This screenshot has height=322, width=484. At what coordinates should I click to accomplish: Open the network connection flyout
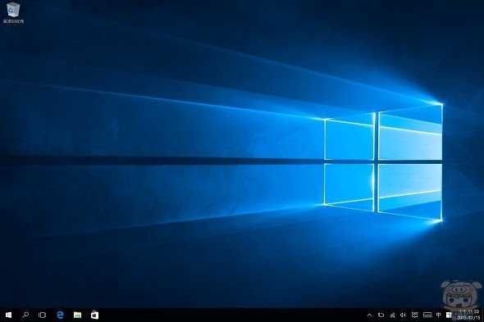(x=392, y=315)
